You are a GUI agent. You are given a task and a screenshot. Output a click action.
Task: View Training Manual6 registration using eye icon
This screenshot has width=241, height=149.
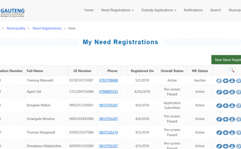click(x=226, y=81)
